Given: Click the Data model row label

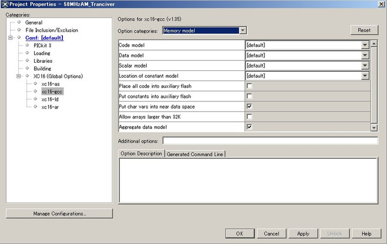Looking at the screenshot, I should 131,55.
